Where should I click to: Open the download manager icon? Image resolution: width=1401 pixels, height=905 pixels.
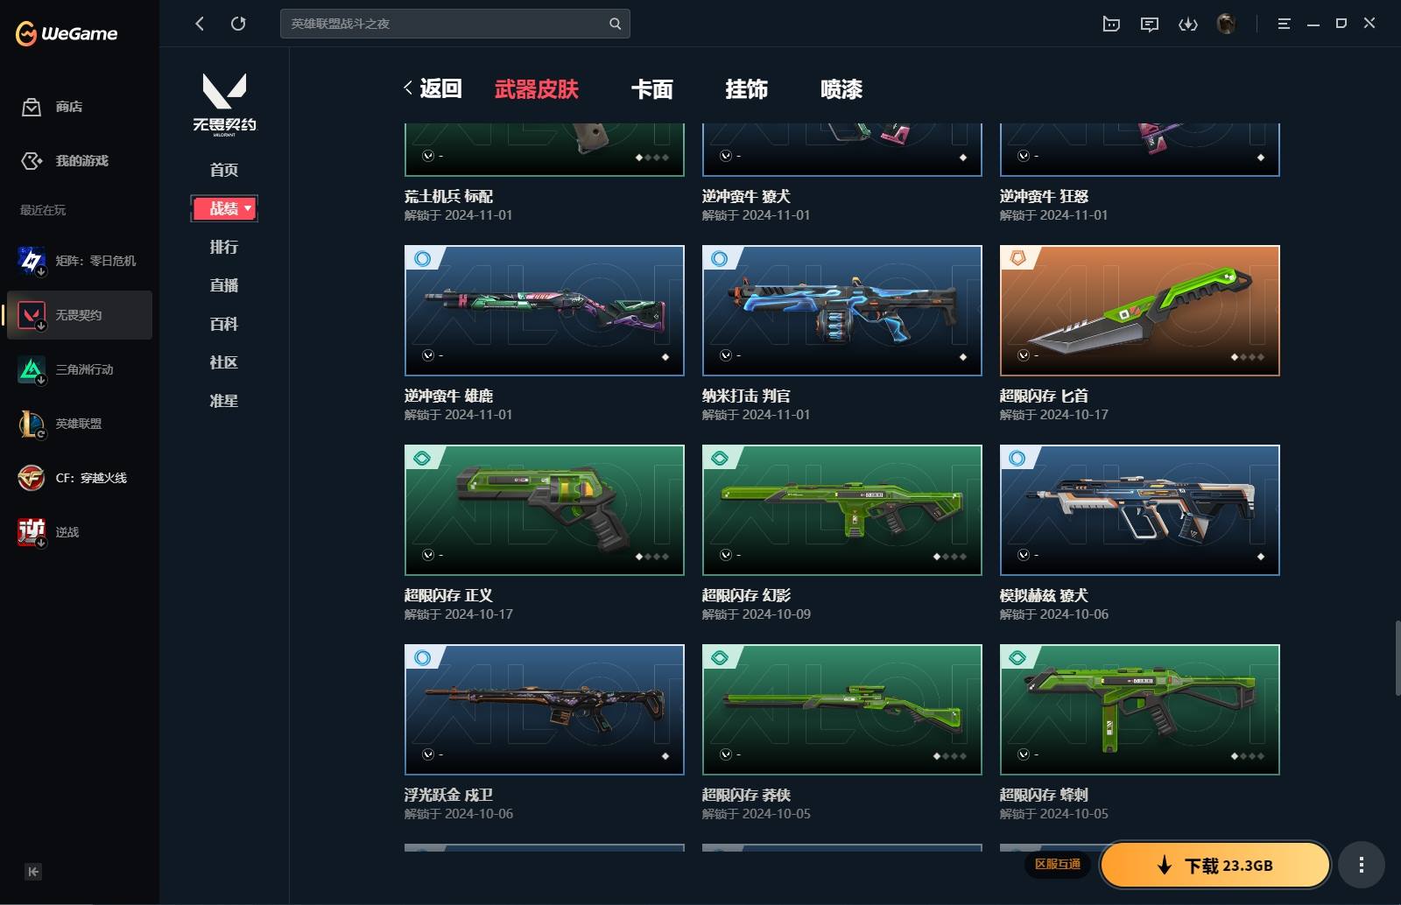pyautogui.click(x=1188, y=24)
